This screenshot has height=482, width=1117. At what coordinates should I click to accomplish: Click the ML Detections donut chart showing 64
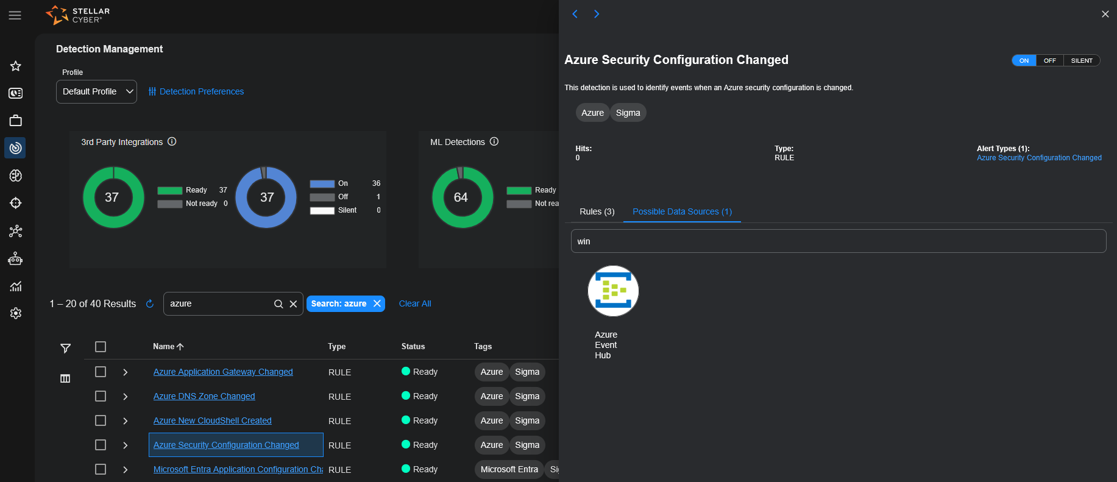pyautogui.click(x=463, y=197)
